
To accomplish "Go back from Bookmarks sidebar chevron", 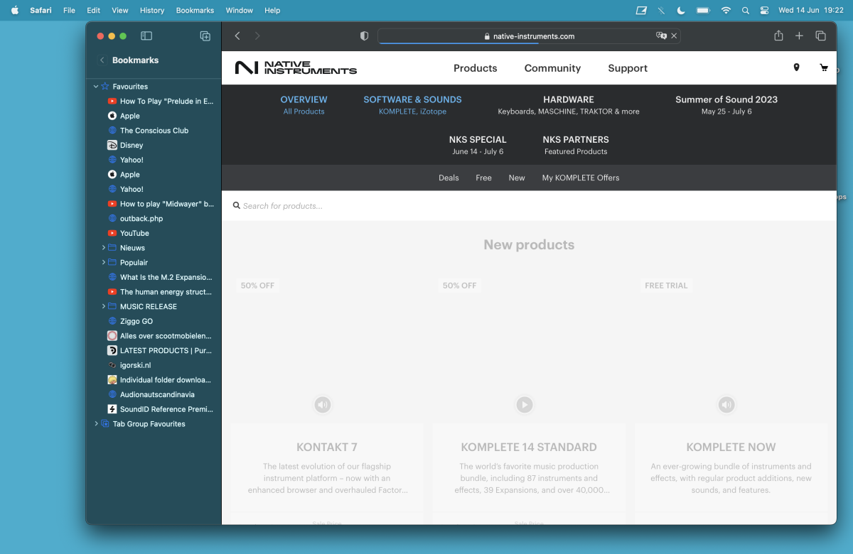I will tap(102, 60).
